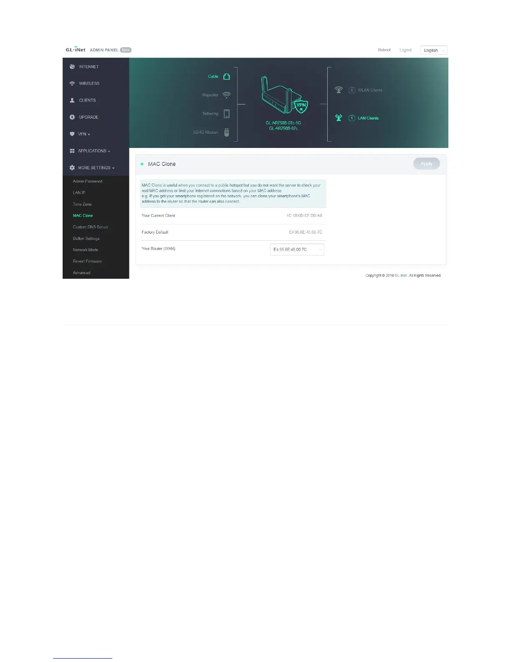Collapse the MORE SETTINGS menu
This screenshot has height=662, width=511.
point(96,168)
